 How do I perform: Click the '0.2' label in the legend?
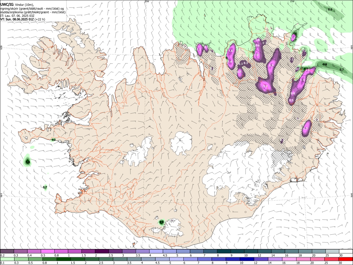coord(2,255)
